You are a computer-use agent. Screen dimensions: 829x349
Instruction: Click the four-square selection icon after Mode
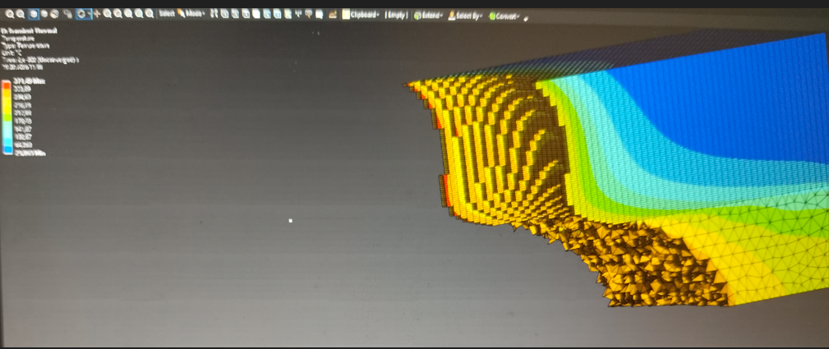click(214, 14)
